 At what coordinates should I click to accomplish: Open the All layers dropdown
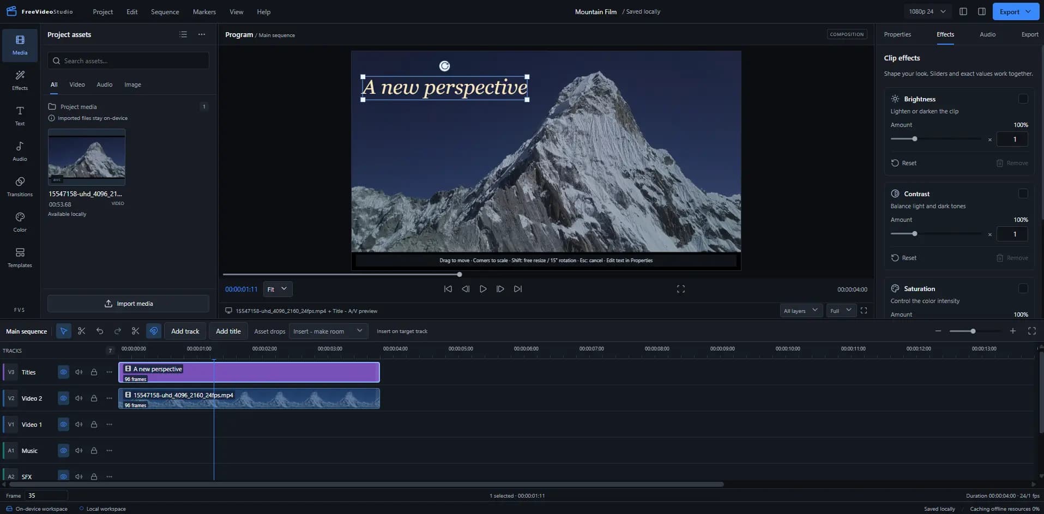tap(801, 311)
